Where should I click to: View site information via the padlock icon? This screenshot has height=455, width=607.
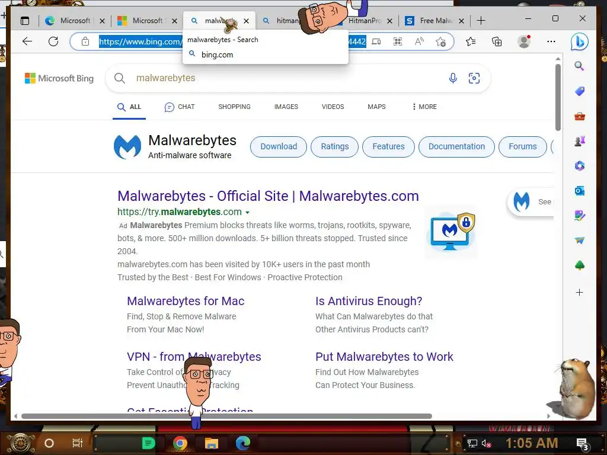click(85, 41)
